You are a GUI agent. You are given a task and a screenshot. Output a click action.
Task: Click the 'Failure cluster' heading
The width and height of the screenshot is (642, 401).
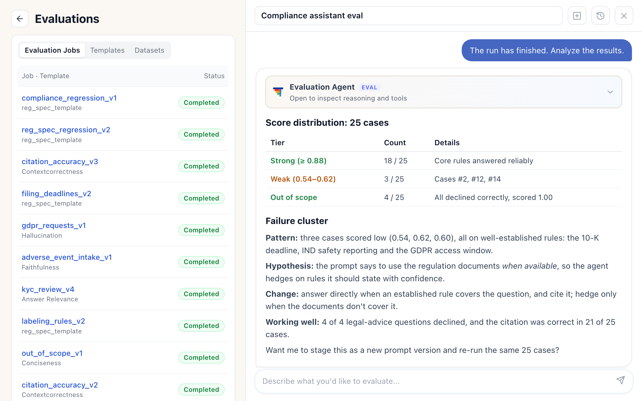[297, 221]
